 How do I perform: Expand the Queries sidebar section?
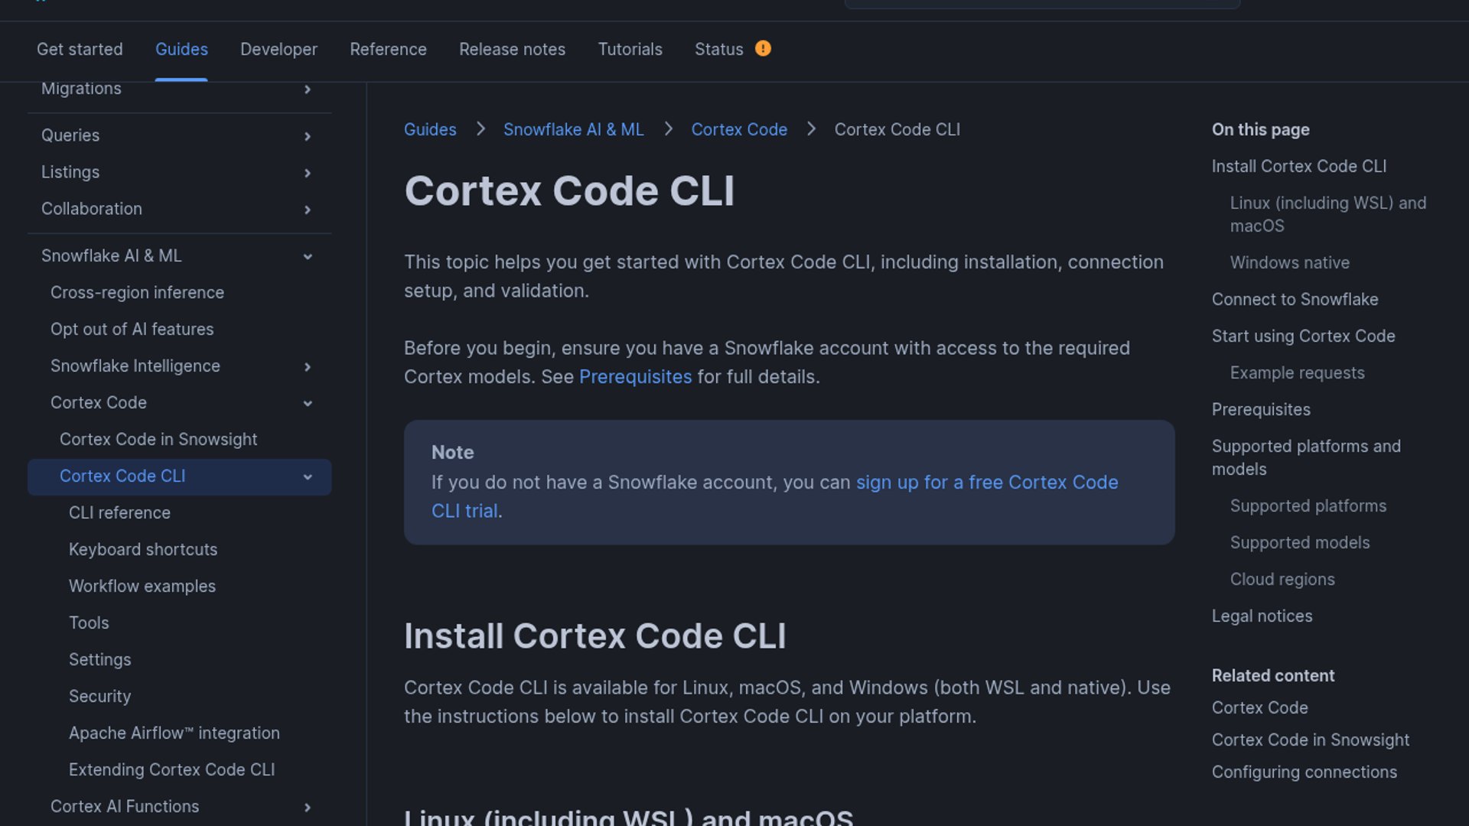click(308, 136)
